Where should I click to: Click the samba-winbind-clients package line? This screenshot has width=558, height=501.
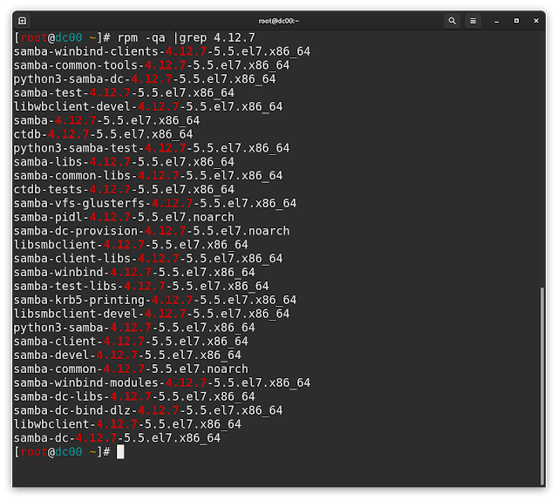coord(161,51)
